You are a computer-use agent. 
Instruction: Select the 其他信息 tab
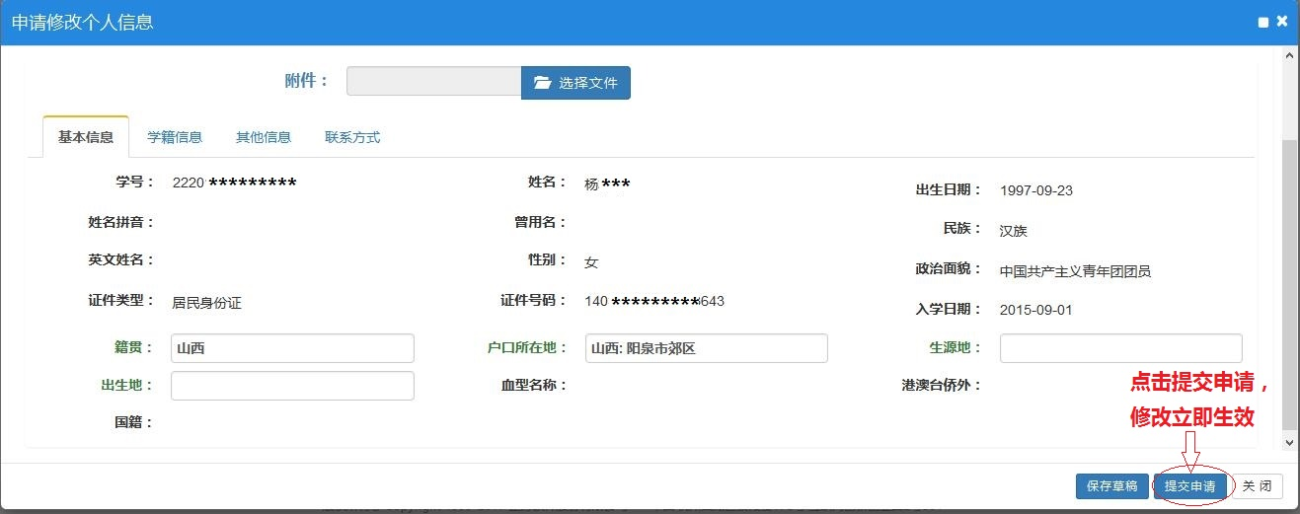(x=264, y=137)
